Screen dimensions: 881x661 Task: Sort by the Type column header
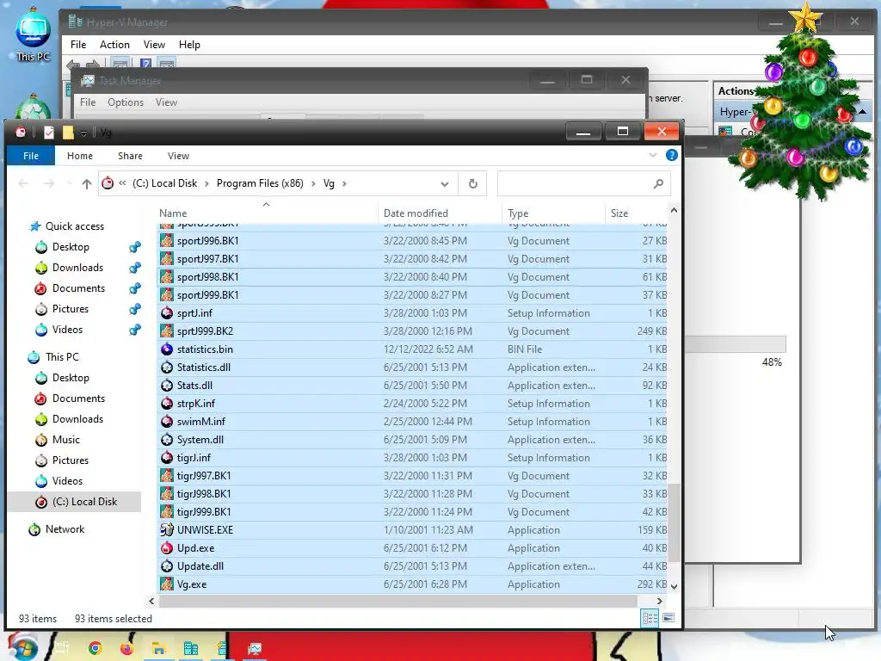553,213
